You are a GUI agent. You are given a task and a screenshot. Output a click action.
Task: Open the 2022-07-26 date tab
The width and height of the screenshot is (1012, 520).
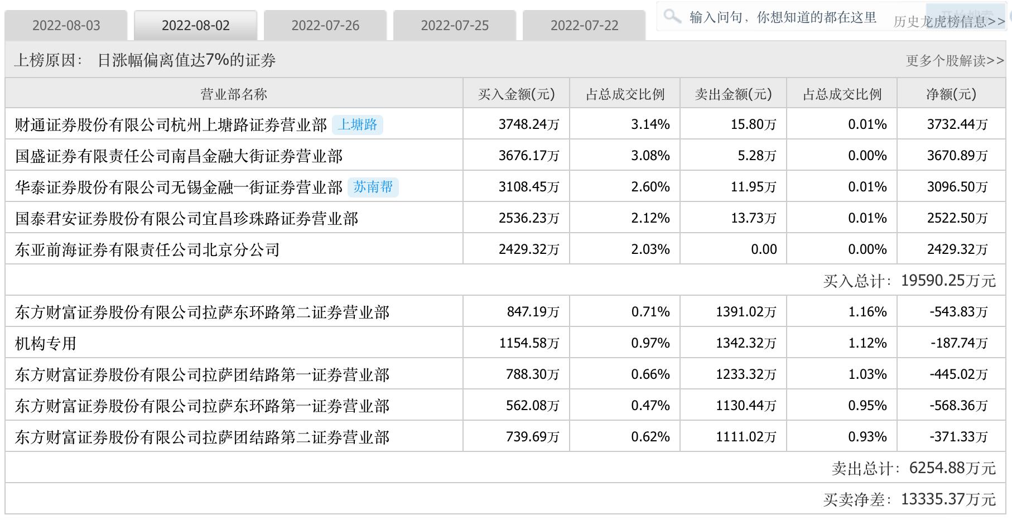click(325, 26)
